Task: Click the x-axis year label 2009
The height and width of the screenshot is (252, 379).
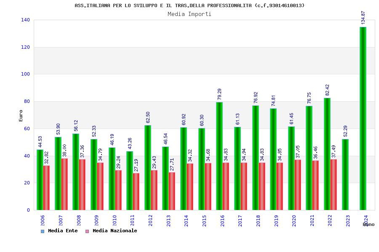Action: [x=96, y=220]
